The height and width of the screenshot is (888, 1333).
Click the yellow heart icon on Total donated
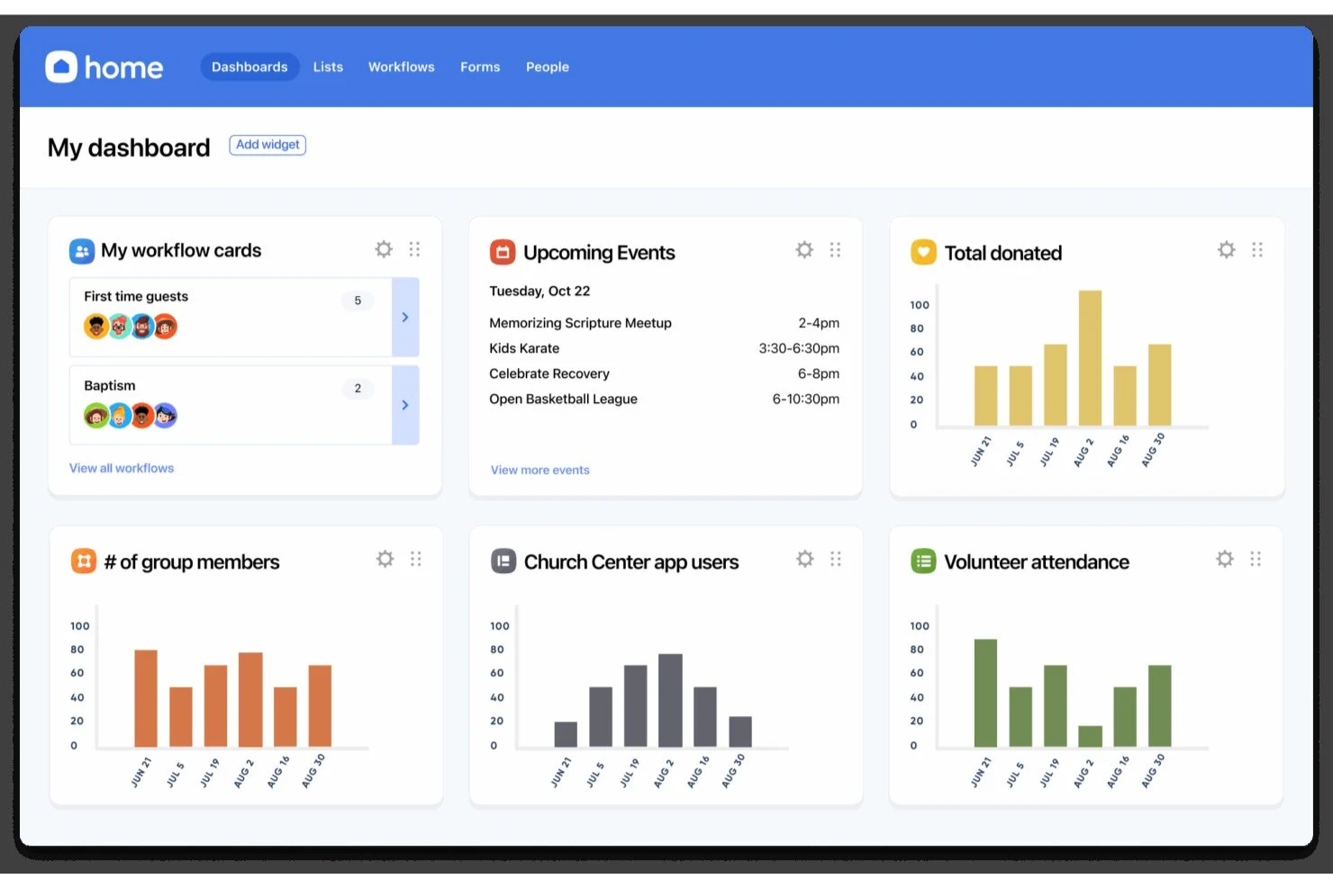click(922, 253)
